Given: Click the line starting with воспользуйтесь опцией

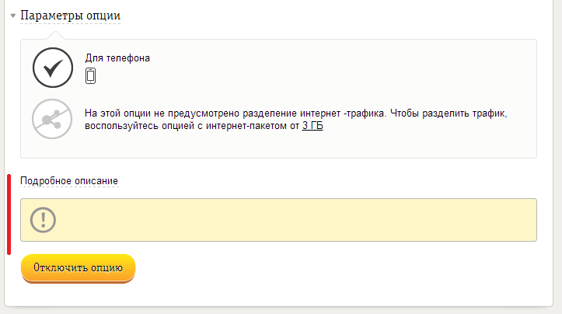Looking at the screenshot, I should tap(204, 126).
